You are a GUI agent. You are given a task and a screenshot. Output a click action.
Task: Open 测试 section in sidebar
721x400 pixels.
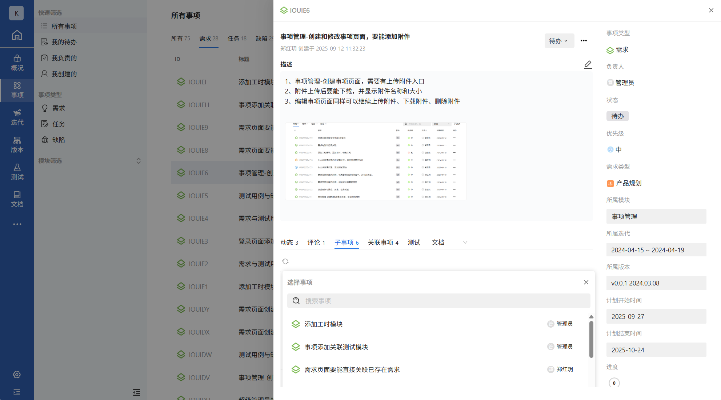pyautogui.click(x=17, y=172)
